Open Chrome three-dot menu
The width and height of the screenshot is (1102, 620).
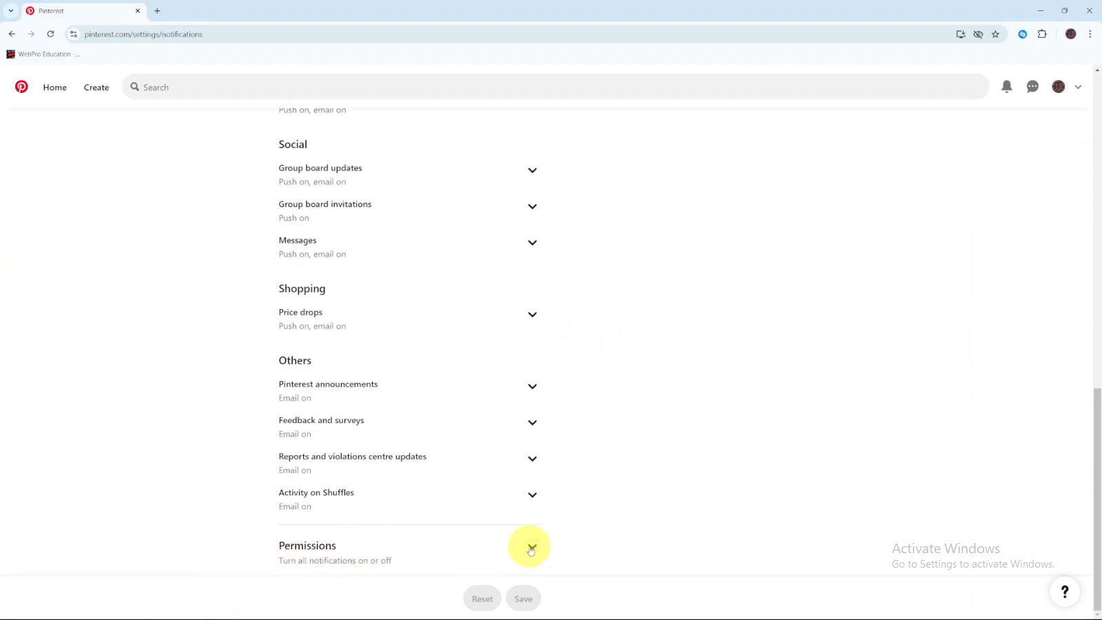point(1090,34)
